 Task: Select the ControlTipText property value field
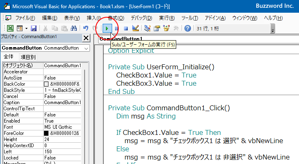click(62, 109)
